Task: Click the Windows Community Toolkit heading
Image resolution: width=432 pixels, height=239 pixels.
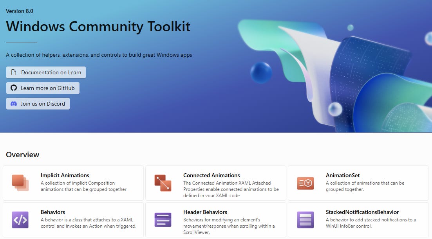Action: 98,26
